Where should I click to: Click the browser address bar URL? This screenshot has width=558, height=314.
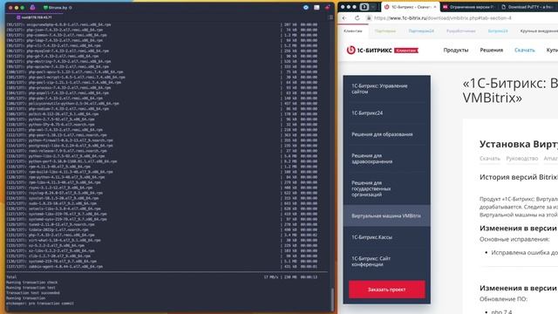coord(442,17)
